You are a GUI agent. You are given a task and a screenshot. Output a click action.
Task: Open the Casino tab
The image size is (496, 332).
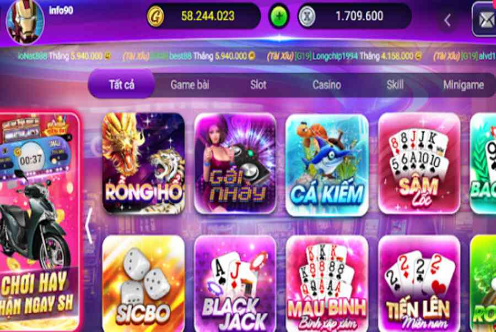[327, 85]
